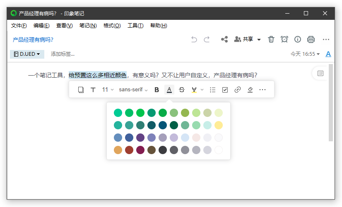Pick the brick red swatch in bottom row
This screenshot has width=342, height=207.
coord(129,150)
